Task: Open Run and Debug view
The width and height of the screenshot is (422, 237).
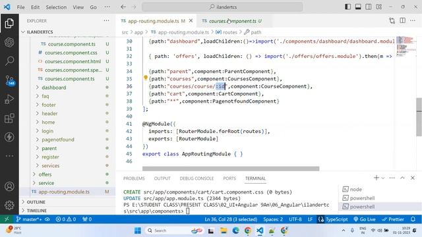Action: (9, 99)
